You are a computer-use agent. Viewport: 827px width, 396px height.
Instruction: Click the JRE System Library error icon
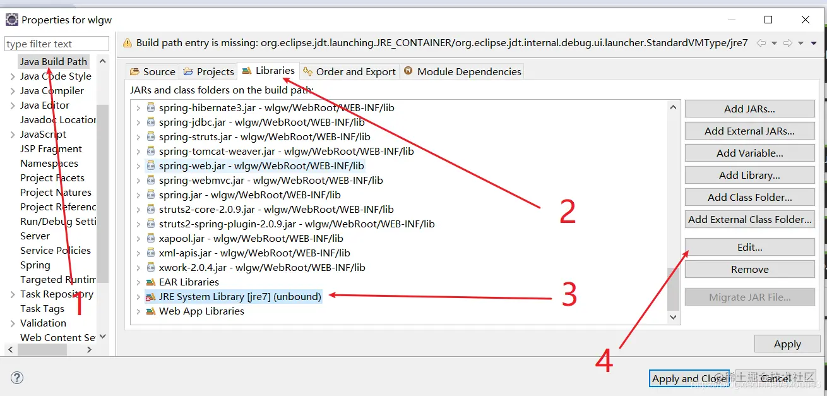point(151,296)
